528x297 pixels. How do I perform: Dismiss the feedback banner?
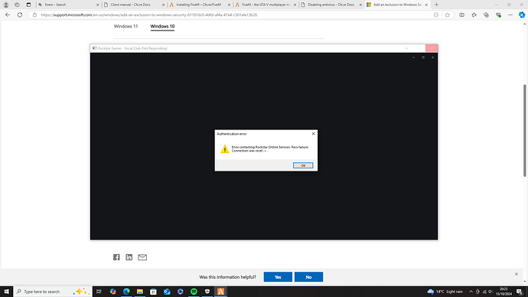click(517, 274)
